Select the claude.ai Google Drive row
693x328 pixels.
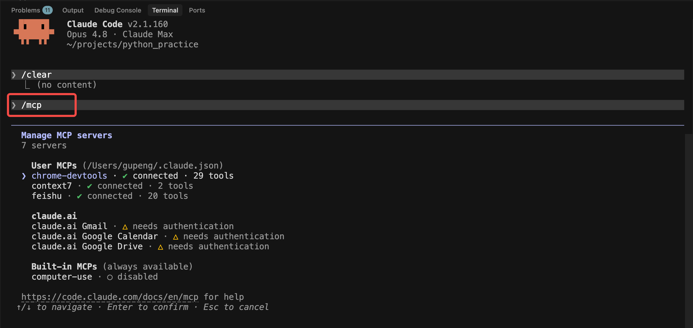(x=150, y=246)
